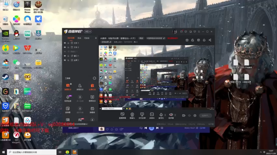Screen dimensions: 277x155
Task: Expand the speaker options arrow
Action: point(175,115)
